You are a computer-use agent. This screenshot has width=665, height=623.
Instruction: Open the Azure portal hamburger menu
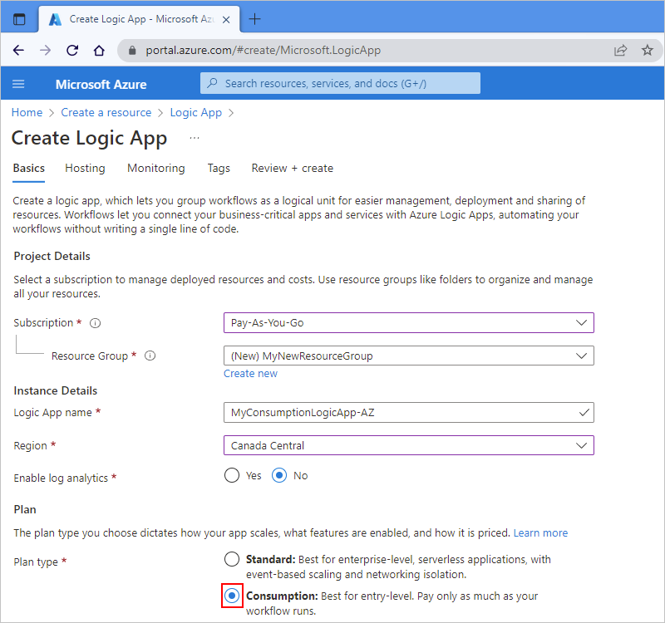tap(19, 84)
